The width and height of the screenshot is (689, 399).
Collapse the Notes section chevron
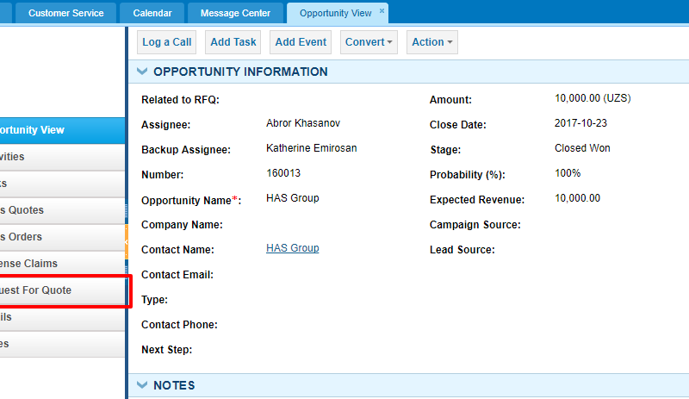pos(142,385)
